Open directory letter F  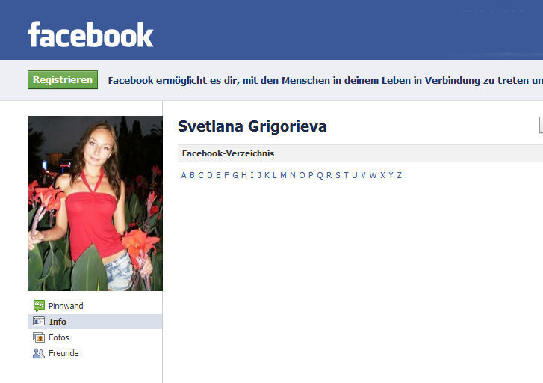coord(226,175)
